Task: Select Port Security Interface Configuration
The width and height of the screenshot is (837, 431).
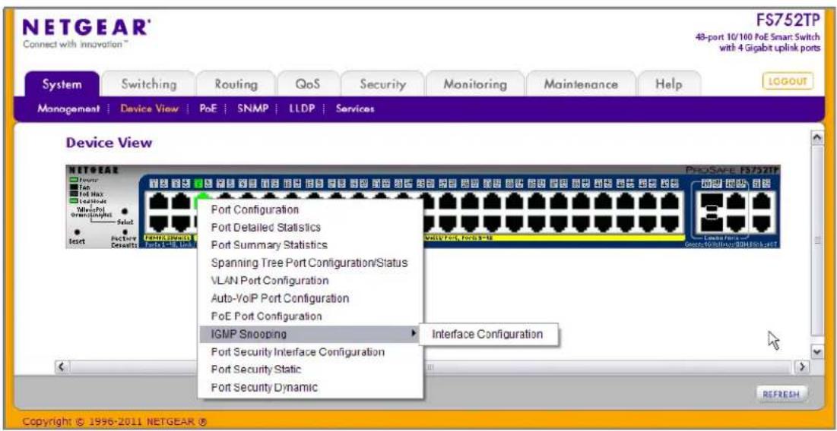Action: click(311, 351)
